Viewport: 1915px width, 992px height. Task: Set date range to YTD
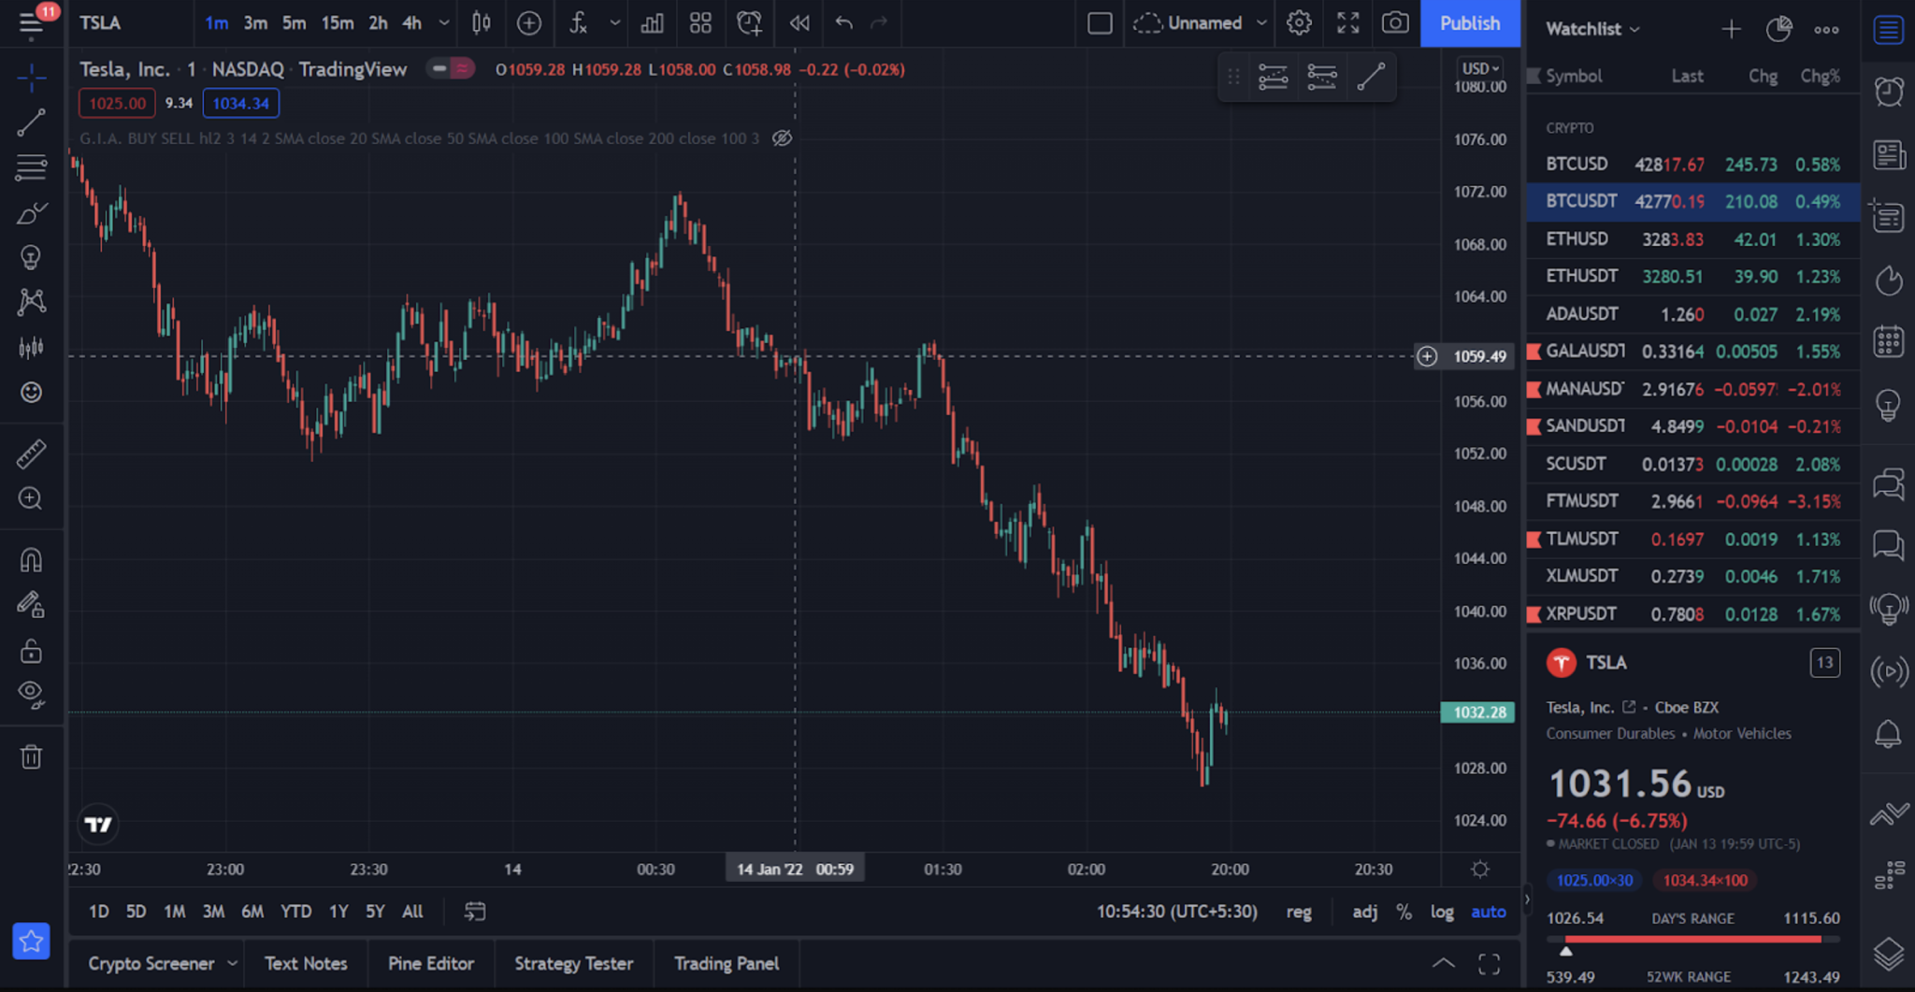point(296,912)
